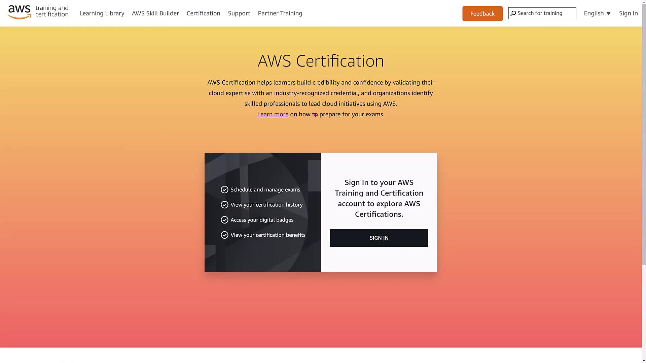
Task: Click the Sign In link in header
Action: coord(629,13)
